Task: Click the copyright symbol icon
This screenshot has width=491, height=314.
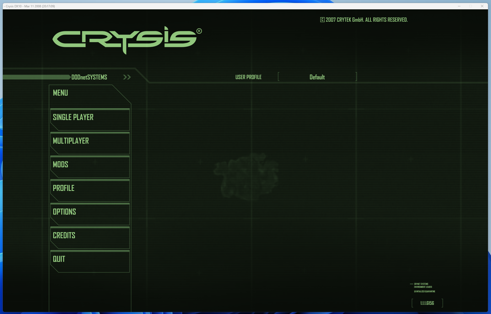Action: 322,20
